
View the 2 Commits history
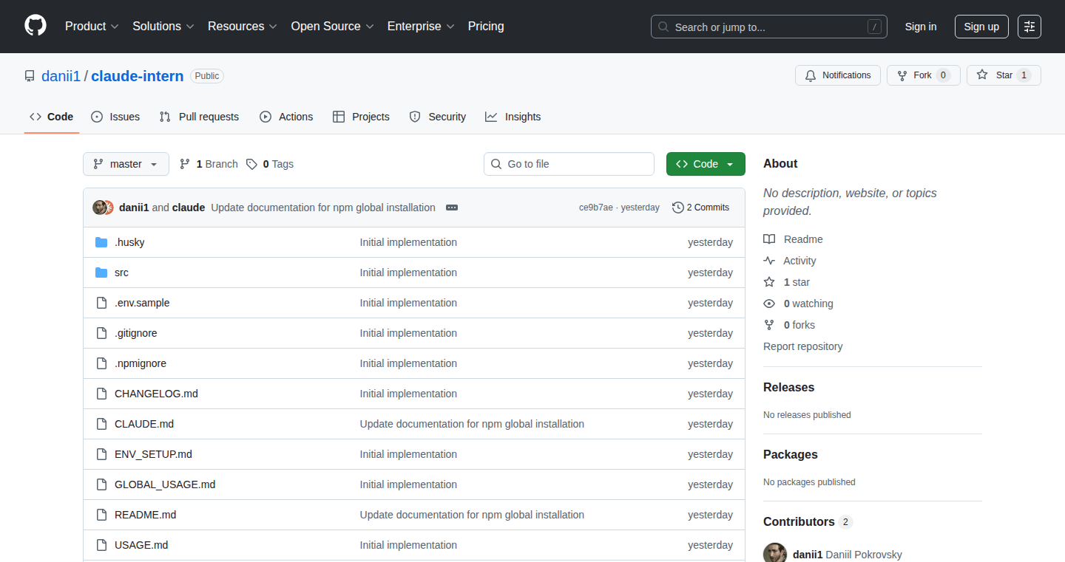pos(700,208)
